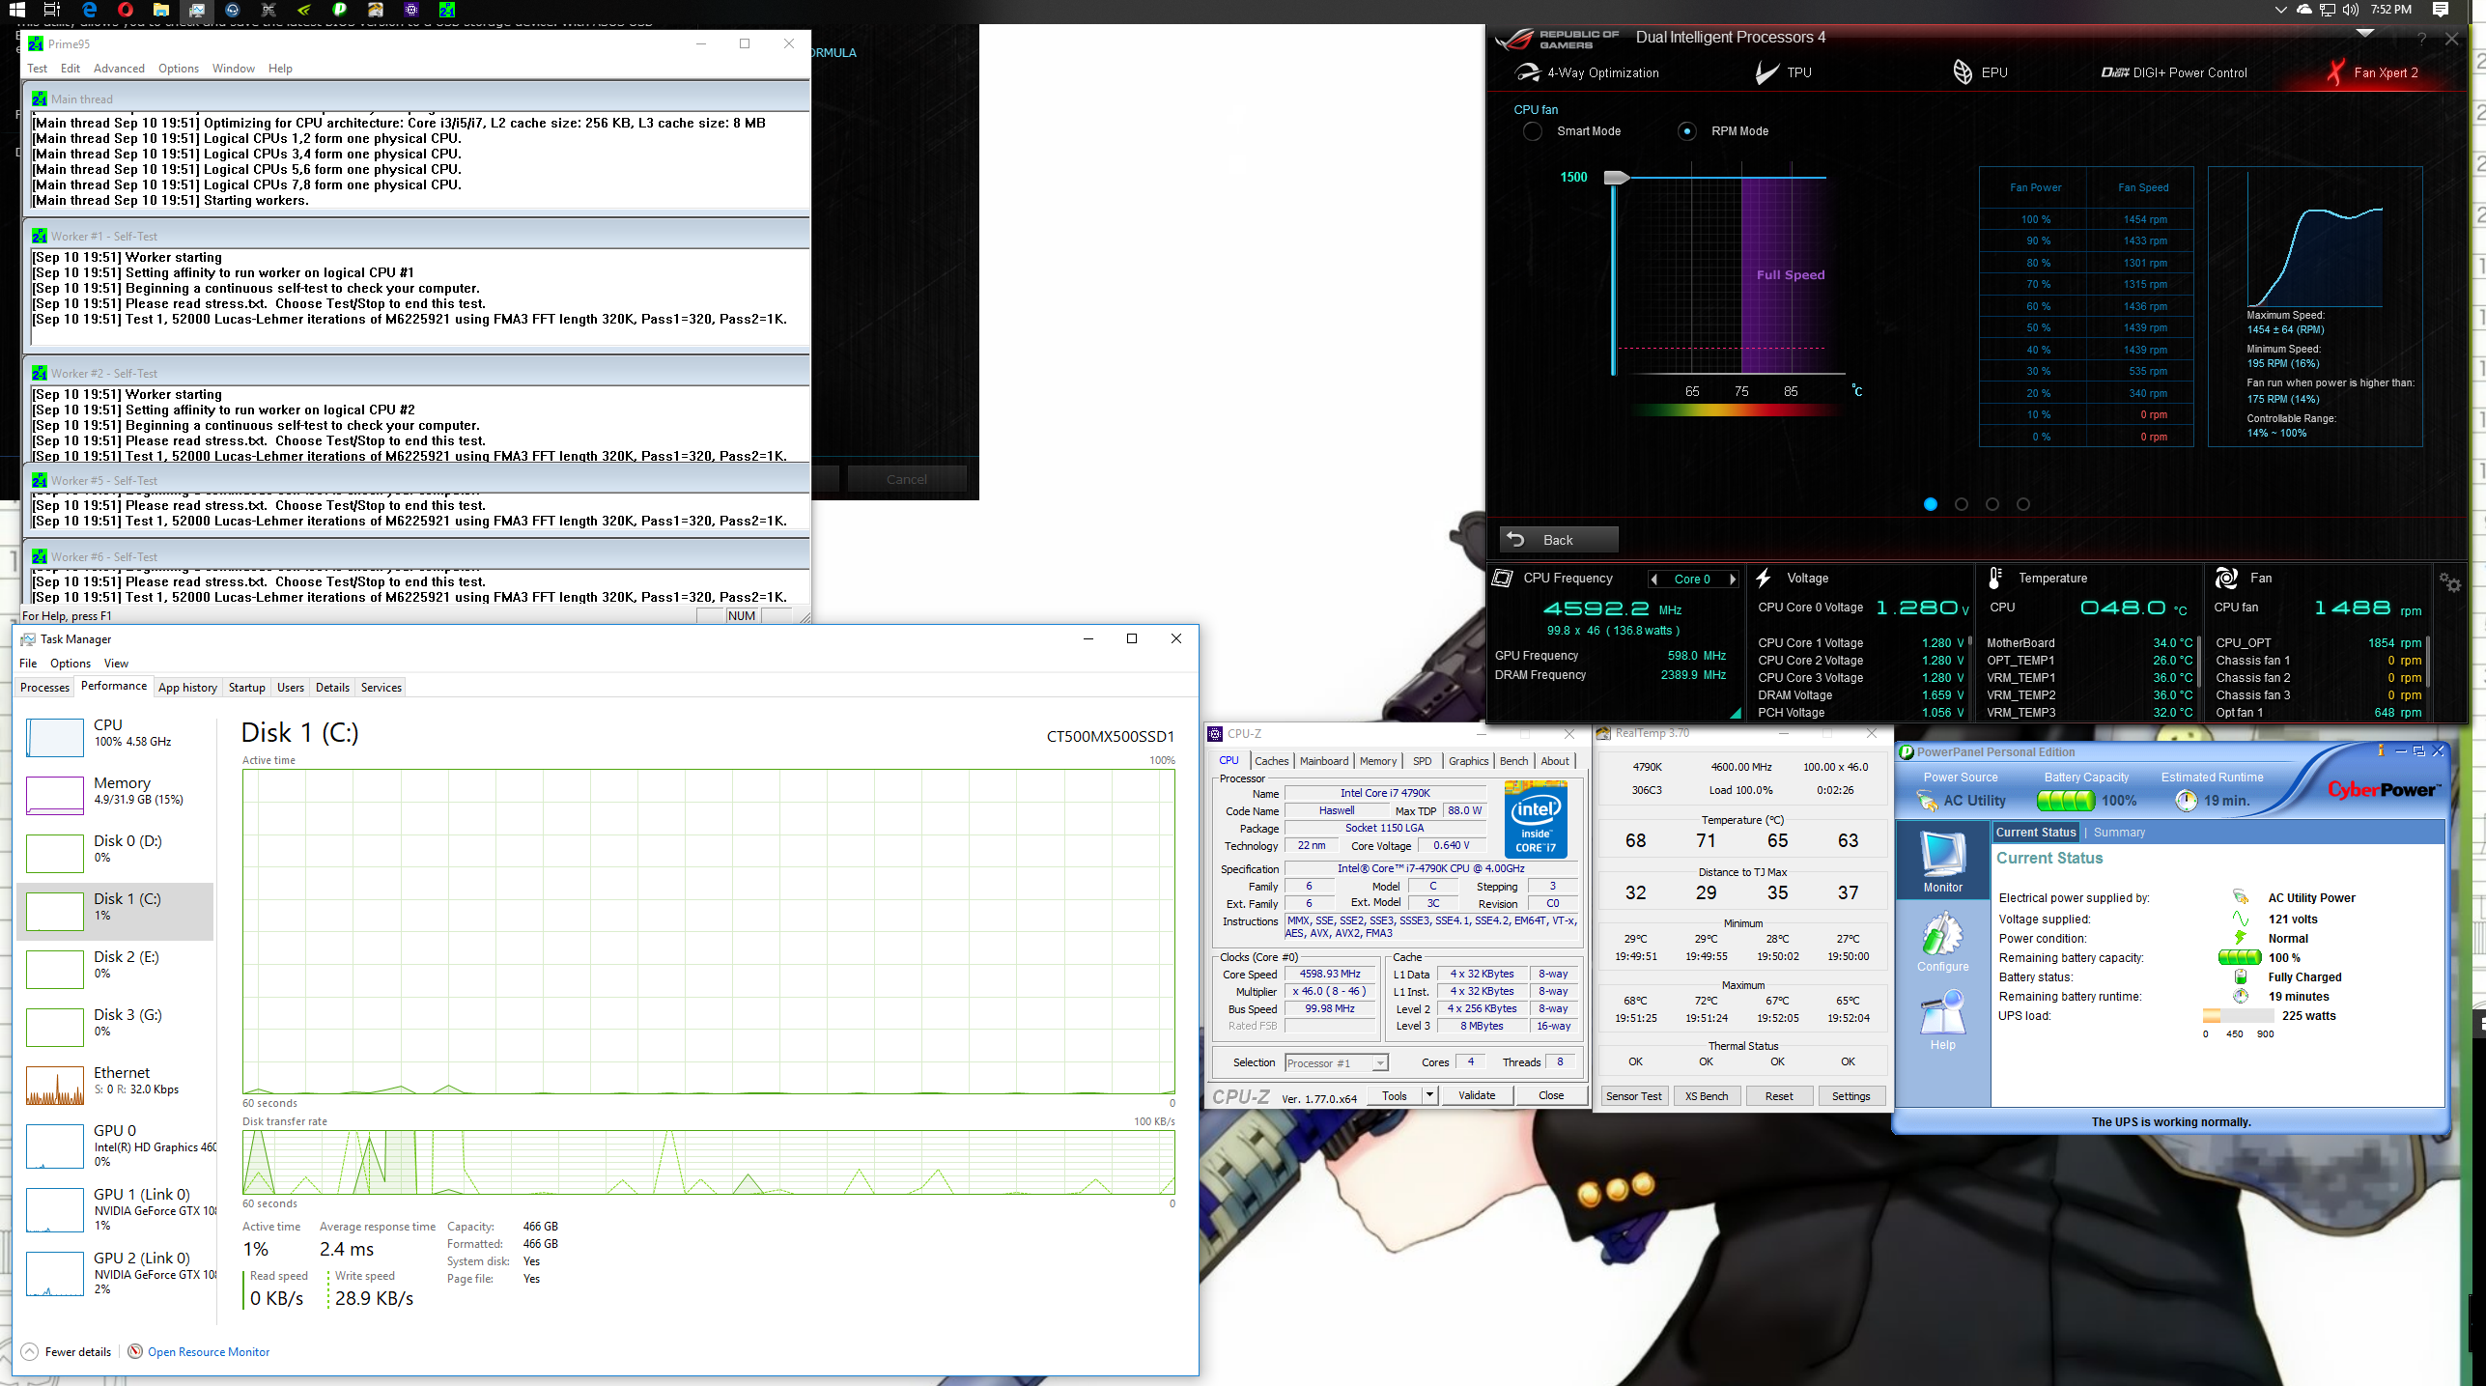Select the Fan Xpert 2 section
The width and height of the screenshot is (2486, 1386).
pos(2372,72)
